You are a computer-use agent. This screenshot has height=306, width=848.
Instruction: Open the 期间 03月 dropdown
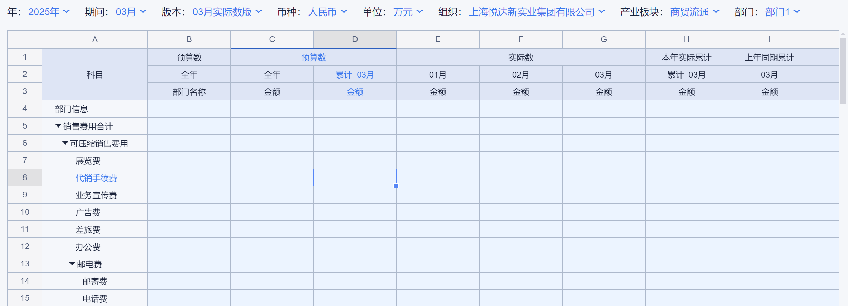coord(131,12)
